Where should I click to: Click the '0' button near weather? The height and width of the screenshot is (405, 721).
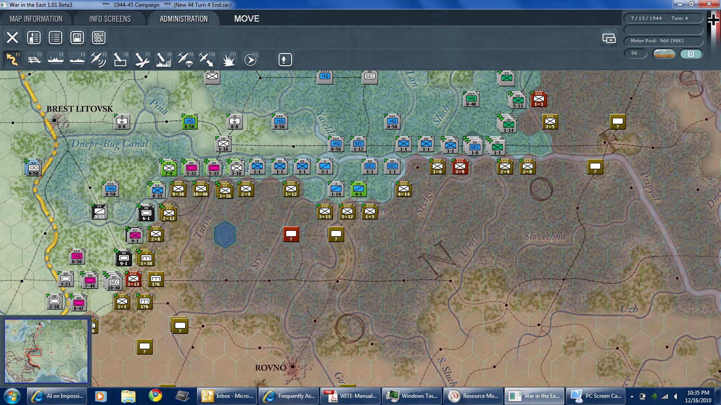click(691, 54)
